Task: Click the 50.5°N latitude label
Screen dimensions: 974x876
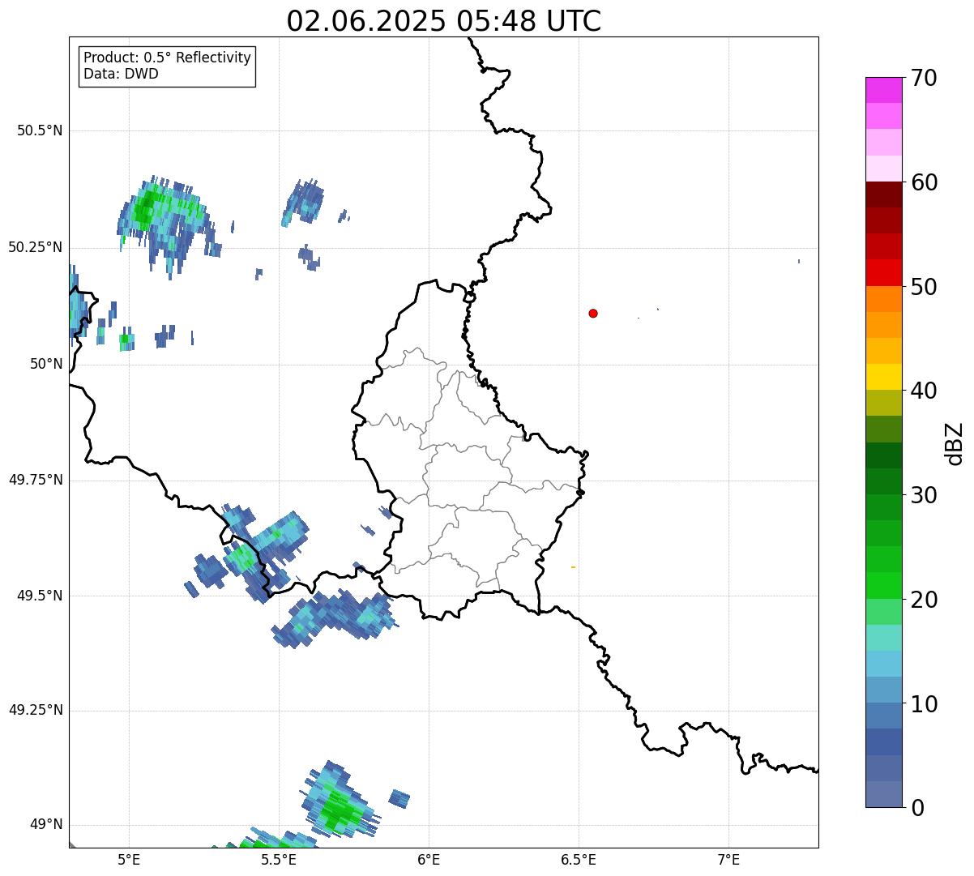Action: (x=40, y=130)
